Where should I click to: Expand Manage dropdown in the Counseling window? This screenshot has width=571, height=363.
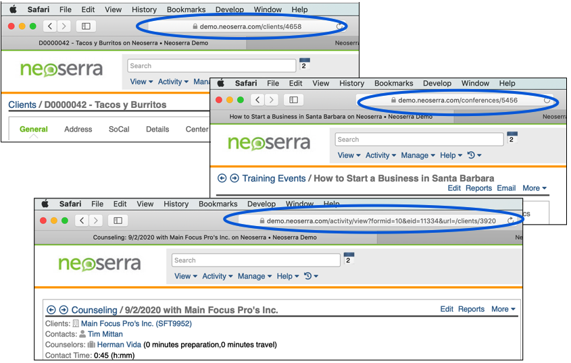(254, 276)
